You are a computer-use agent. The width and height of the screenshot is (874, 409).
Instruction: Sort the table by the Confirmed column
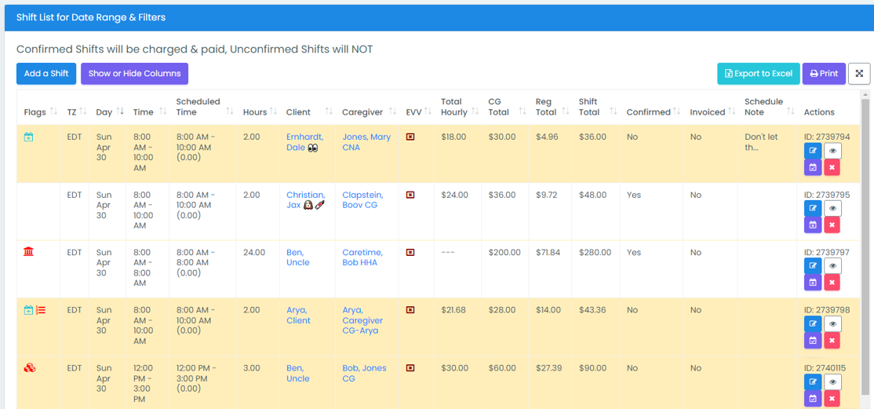[x=648, y=112]
